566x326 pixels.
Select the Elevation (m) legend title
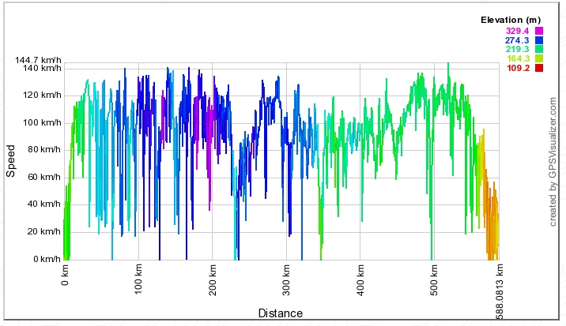point(512,20)
